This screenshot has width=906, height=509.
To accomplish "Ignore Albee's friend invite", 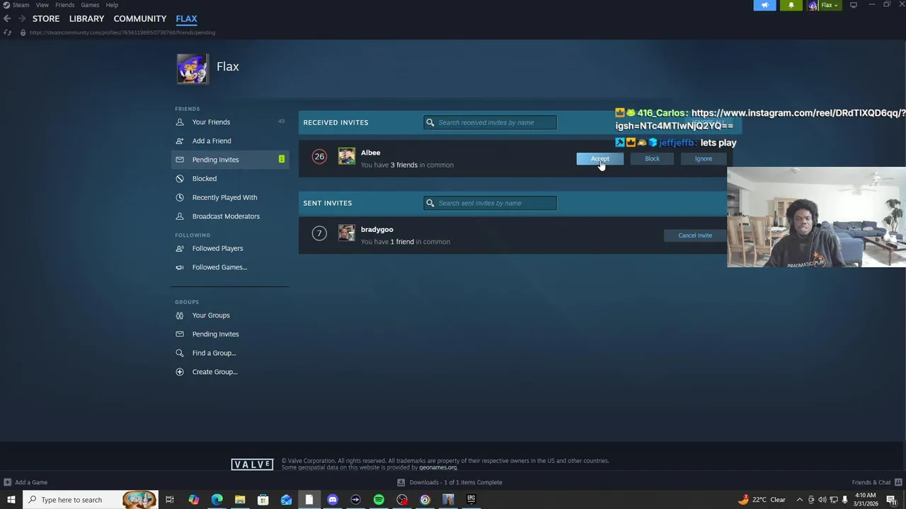I will click(x=703, y=158).
